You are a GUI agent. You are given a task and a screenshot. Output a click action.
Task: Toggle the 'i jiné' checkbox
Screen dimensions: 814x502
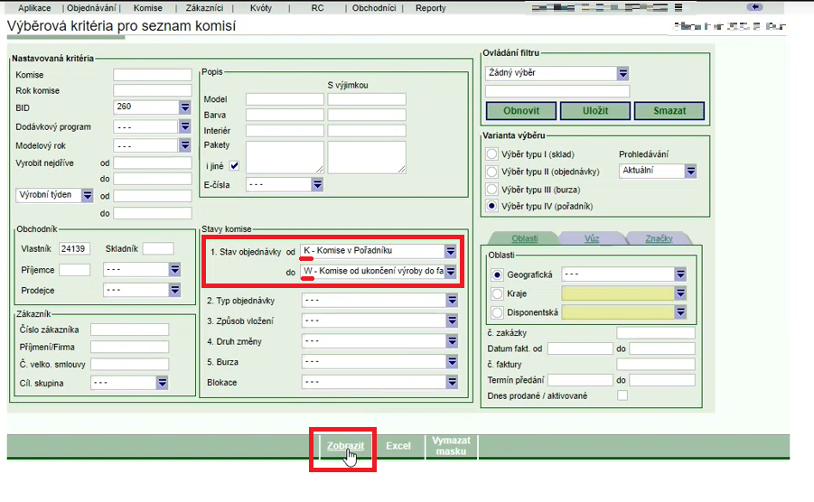pos(234,165)
